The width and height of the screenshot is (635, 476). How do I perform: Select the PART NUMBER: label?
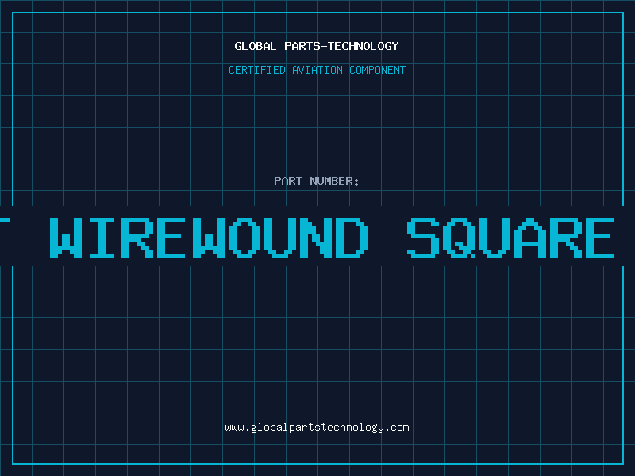point(317,181)
